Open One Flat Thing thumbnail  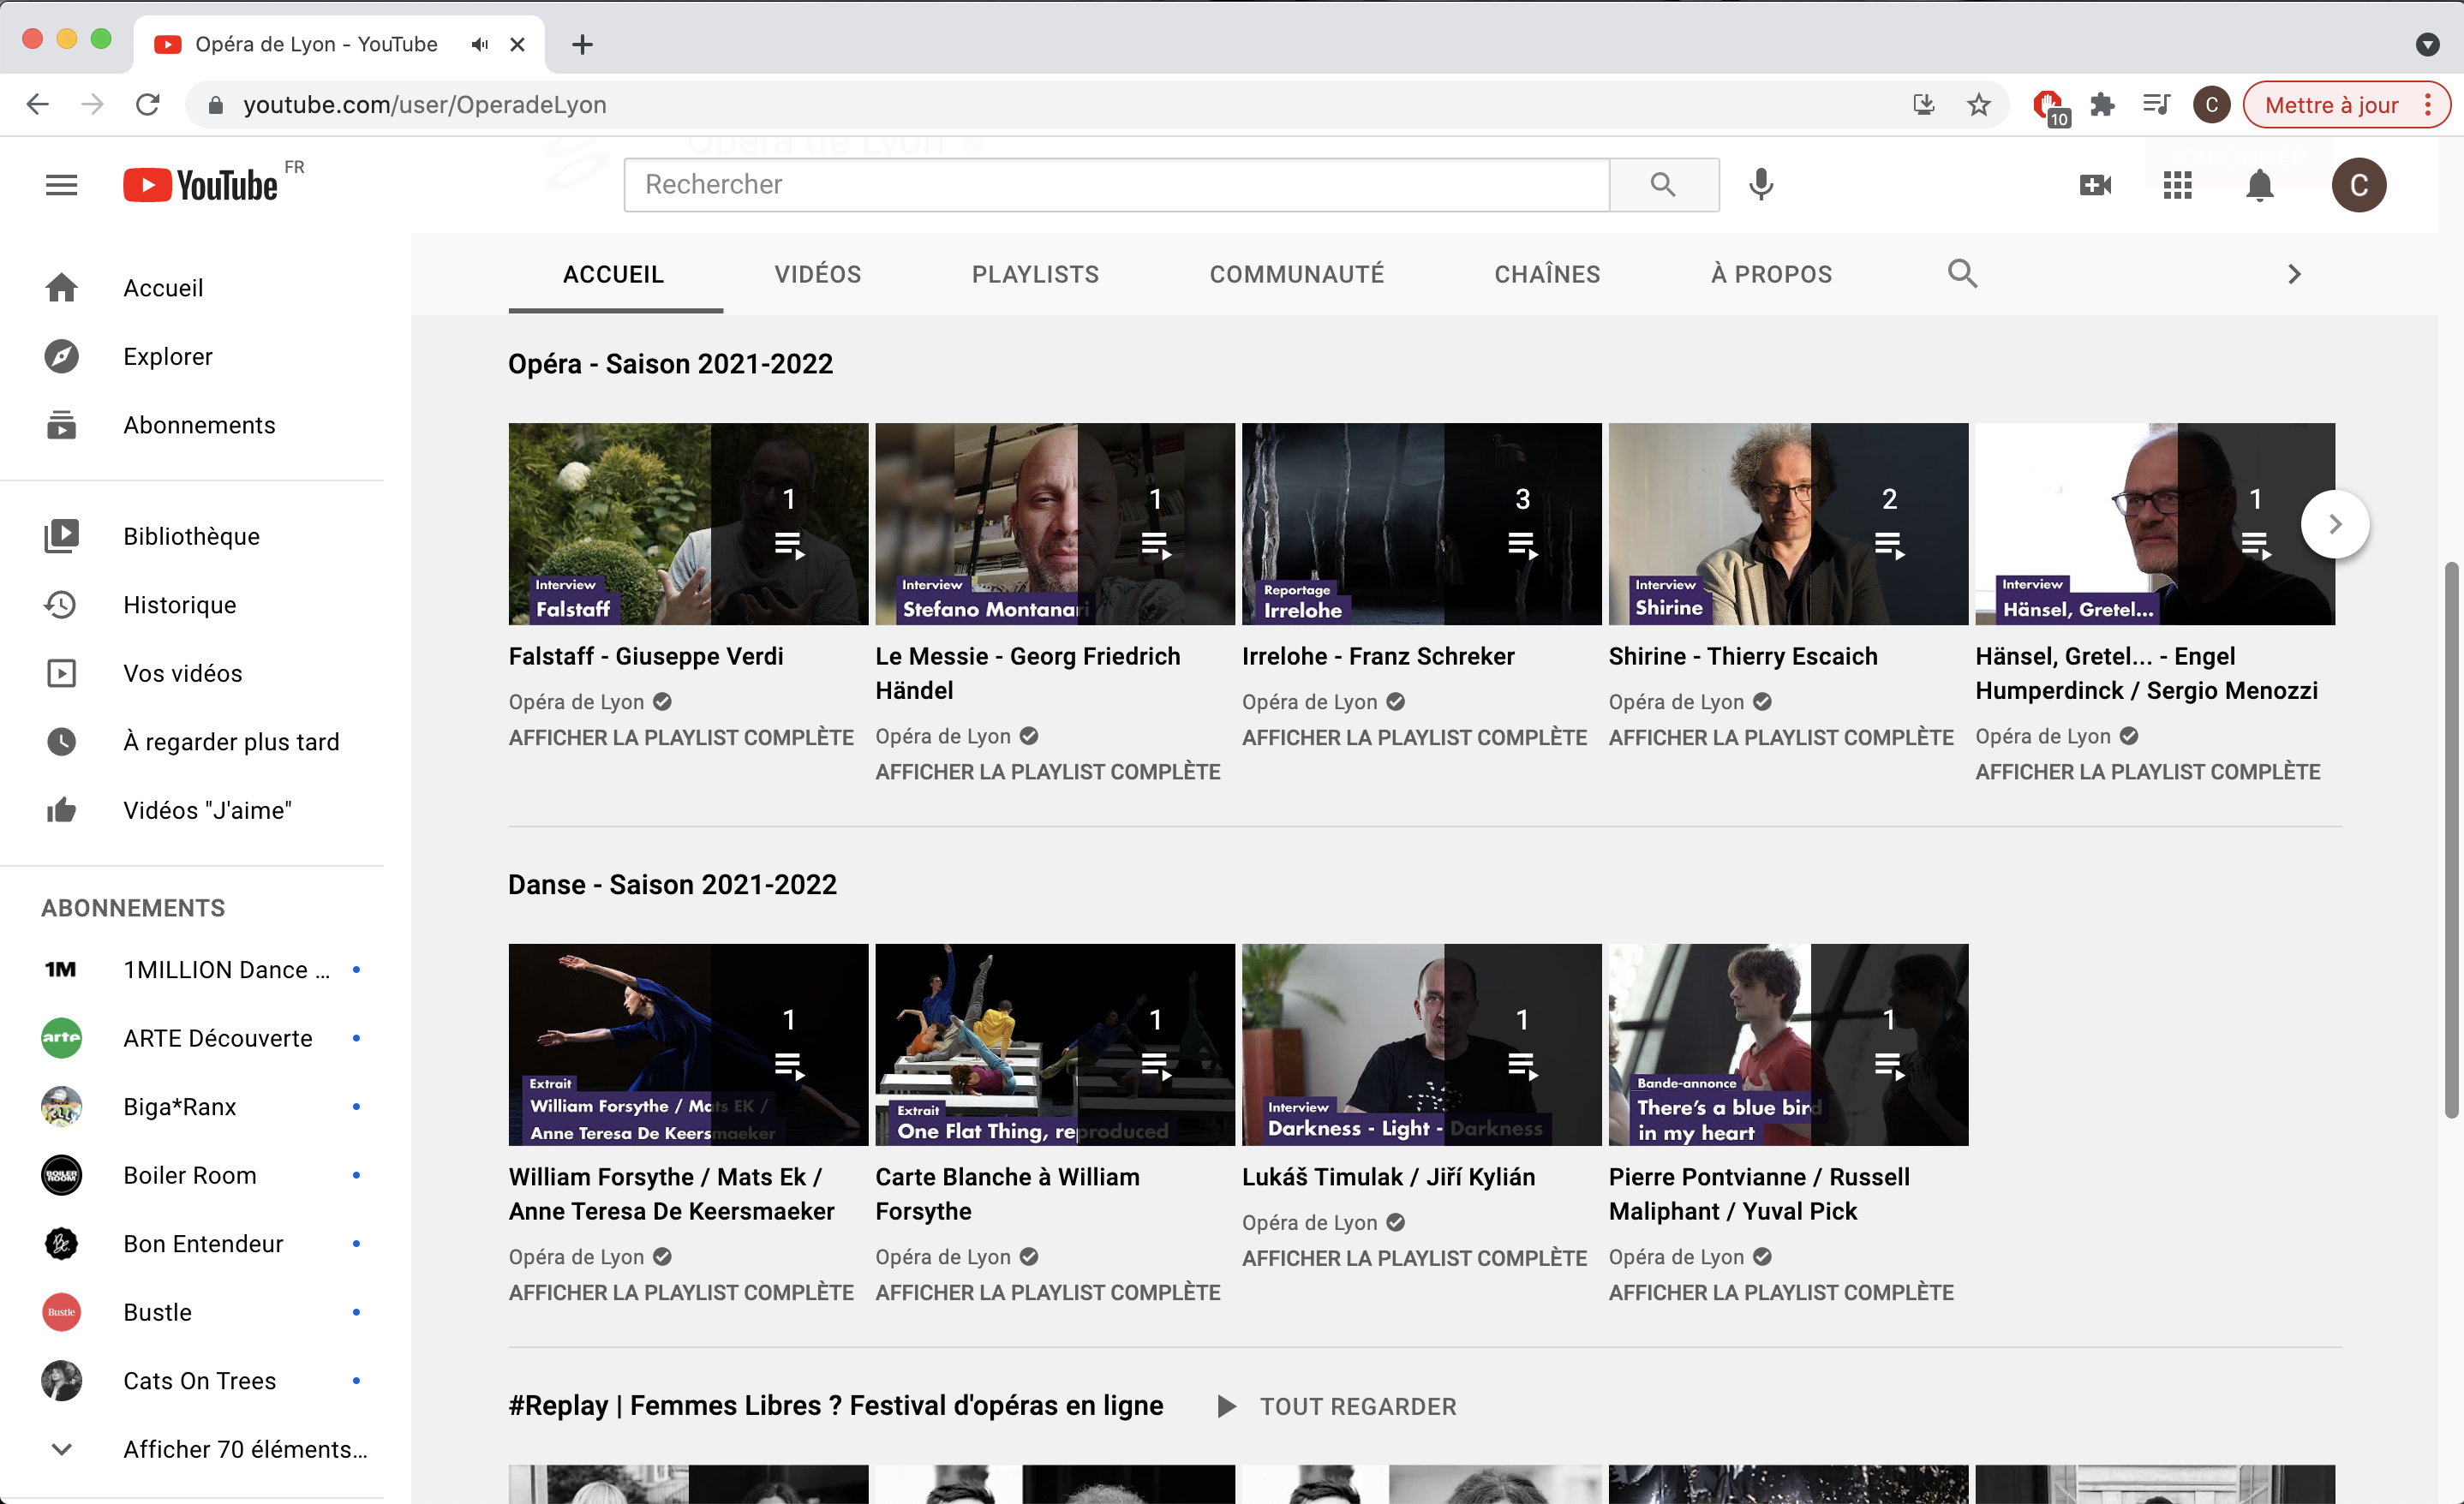[x=1055, y=1044]
